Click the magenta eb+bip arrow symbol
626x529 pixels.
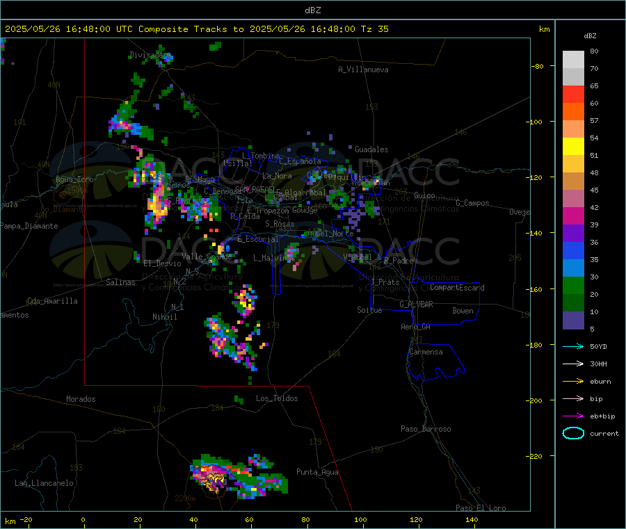tap(573, 416)
